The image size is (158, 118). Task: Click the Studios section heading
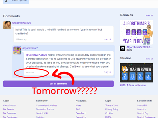(126, 58)
